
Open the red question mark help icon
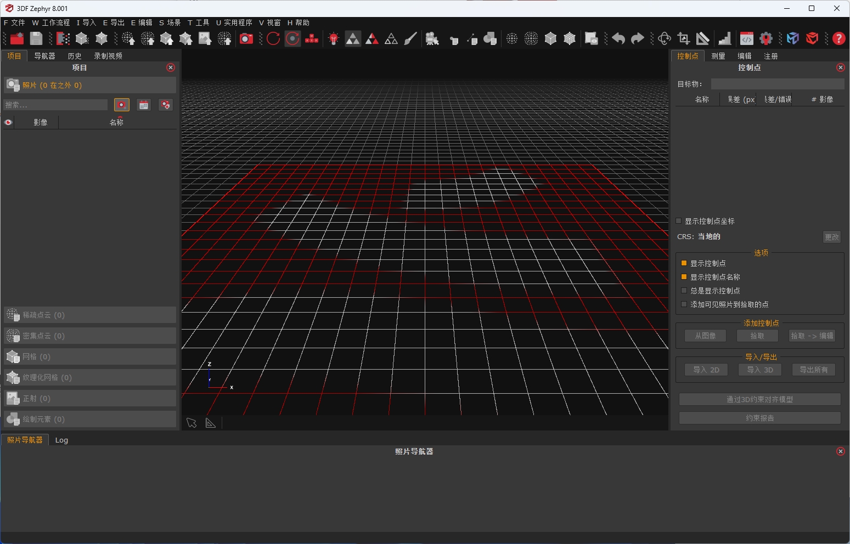coord(838,38)
